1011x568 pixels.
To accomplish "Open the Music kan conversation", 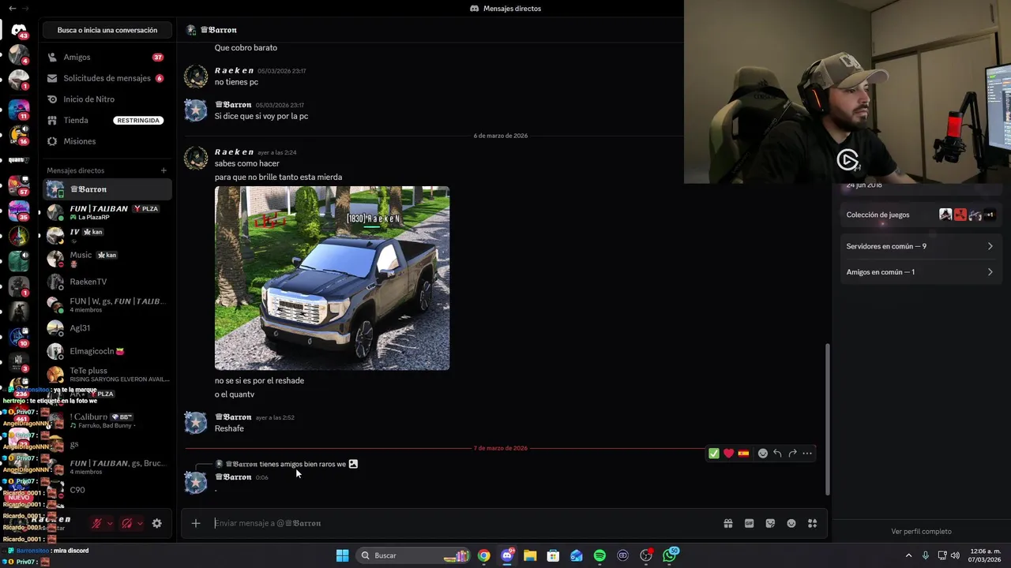I will (107, 258).
